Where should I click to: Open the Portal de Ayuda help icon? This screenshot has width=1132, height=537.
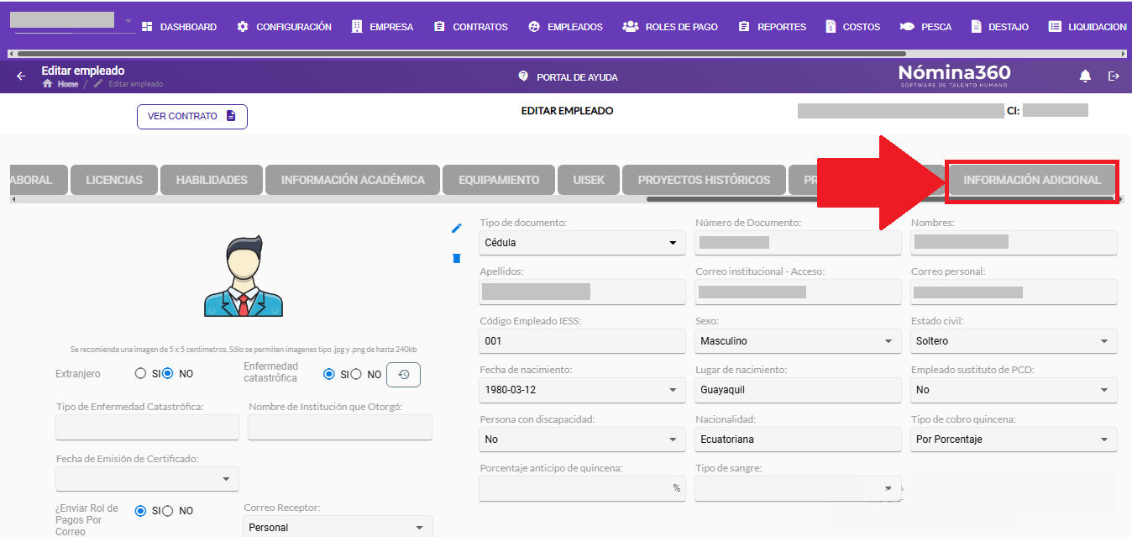click(524, 76)
